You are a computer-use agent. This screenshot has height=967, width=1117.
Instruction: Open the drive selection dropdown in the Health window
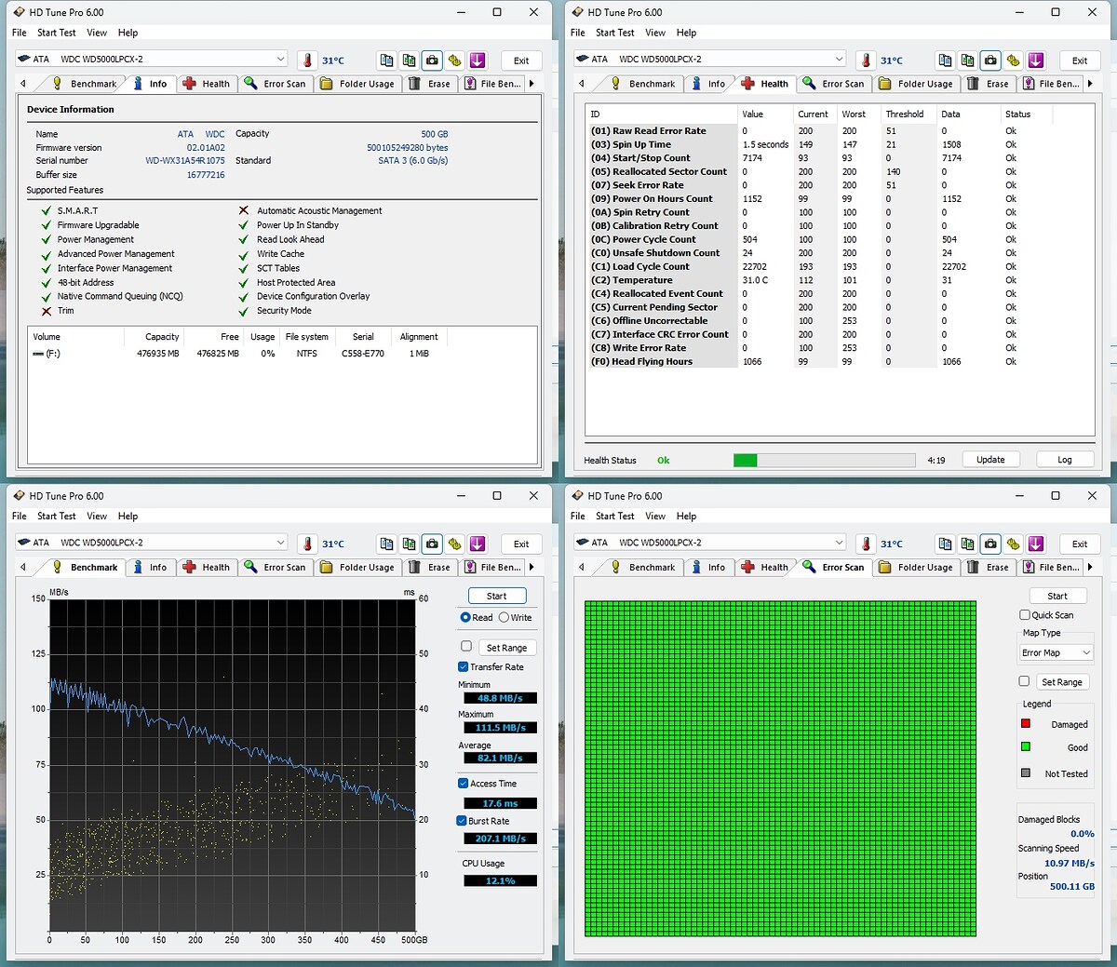[x=710, y=59]
